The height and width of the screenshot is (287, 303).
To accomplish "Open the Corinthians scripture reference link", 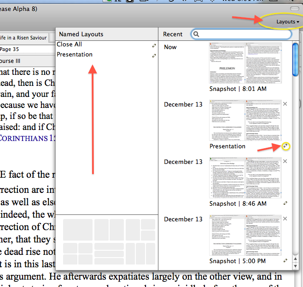I will coord(28,138).
